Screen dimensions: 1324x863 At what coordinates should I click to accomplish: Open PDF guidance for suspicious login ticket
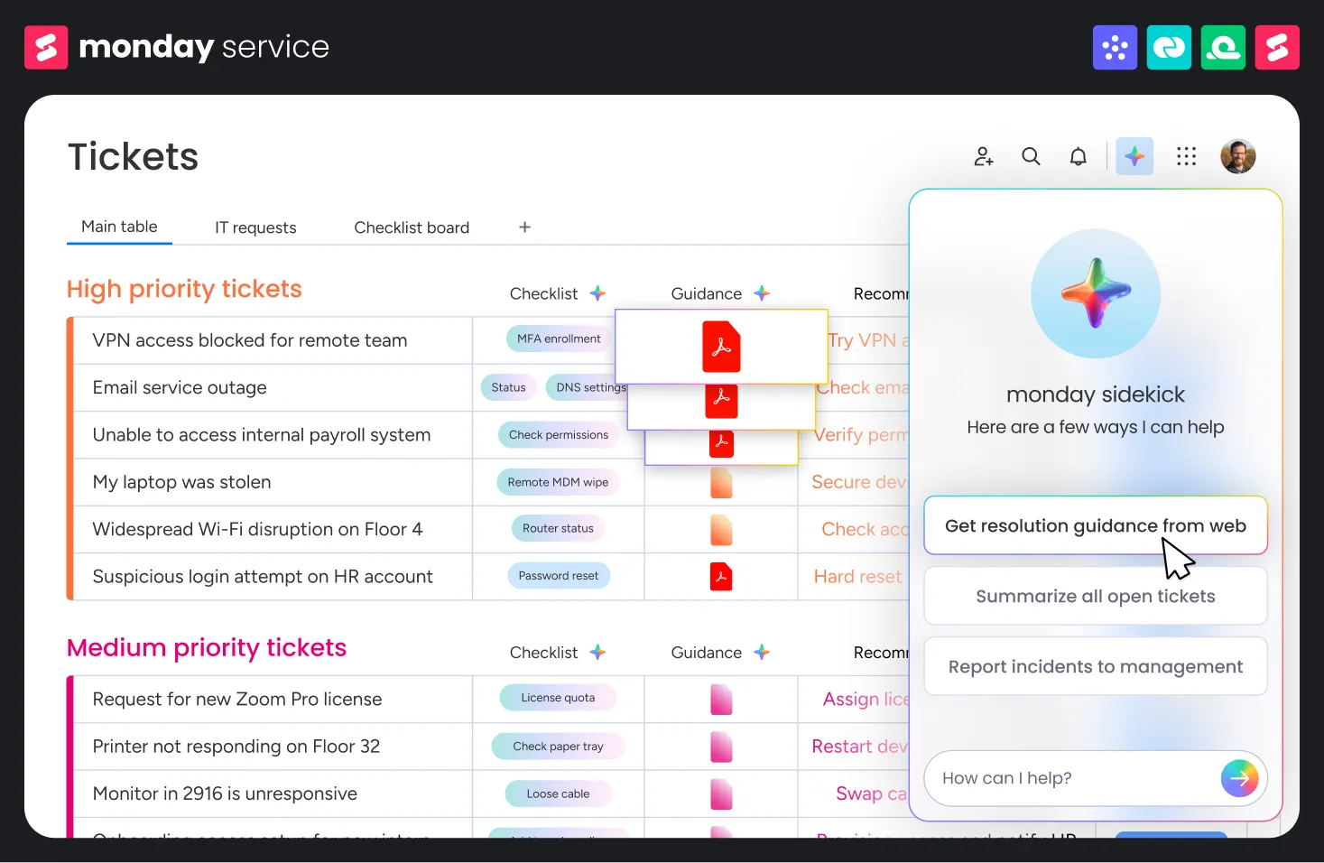[721, 576]
